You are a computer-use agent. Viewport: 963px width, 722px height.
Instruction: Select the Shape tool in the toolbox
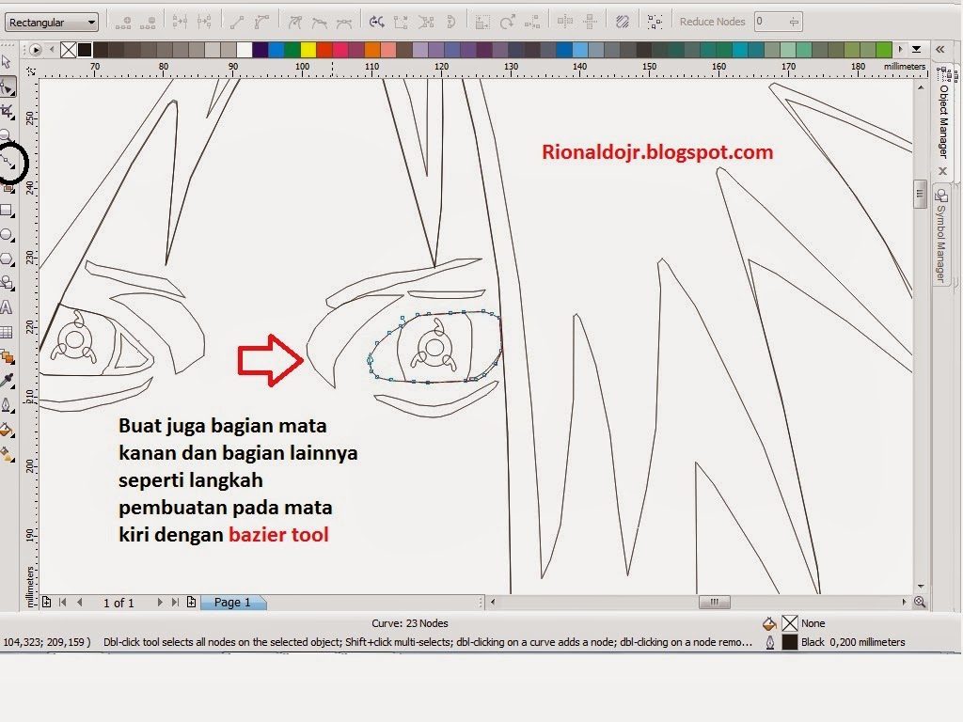tap(8, 87)
